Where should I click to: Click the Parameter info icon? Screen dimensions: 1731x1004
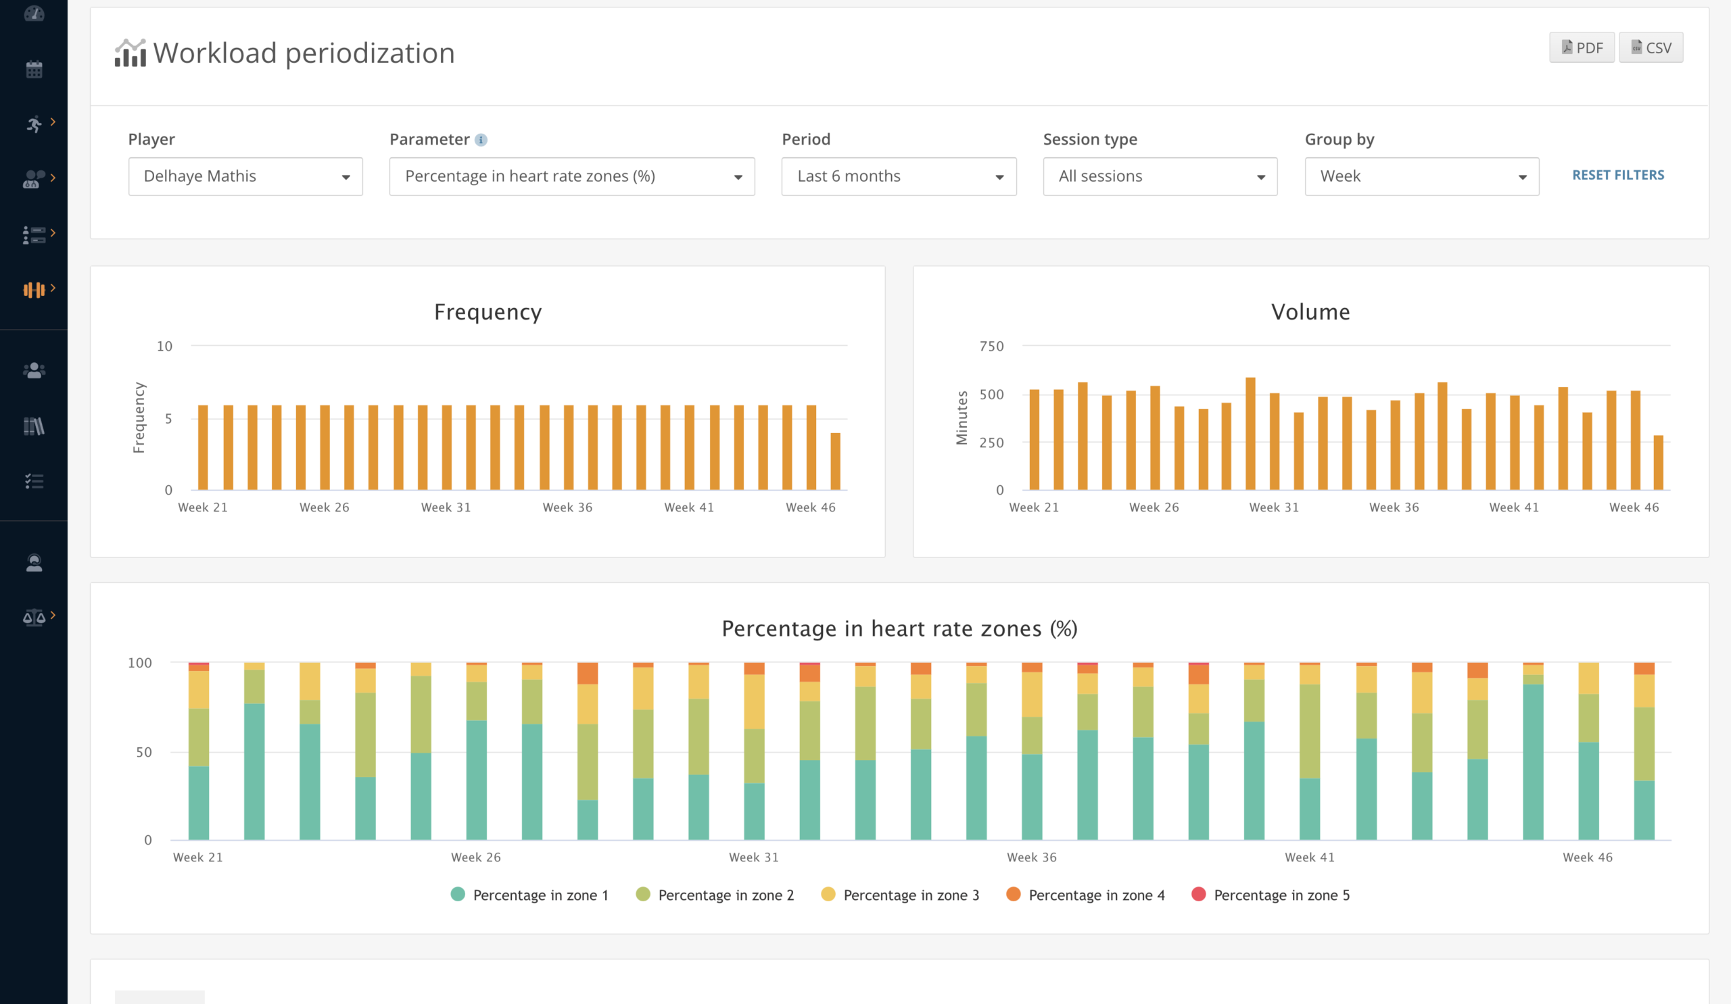click(x=481, y=140)
